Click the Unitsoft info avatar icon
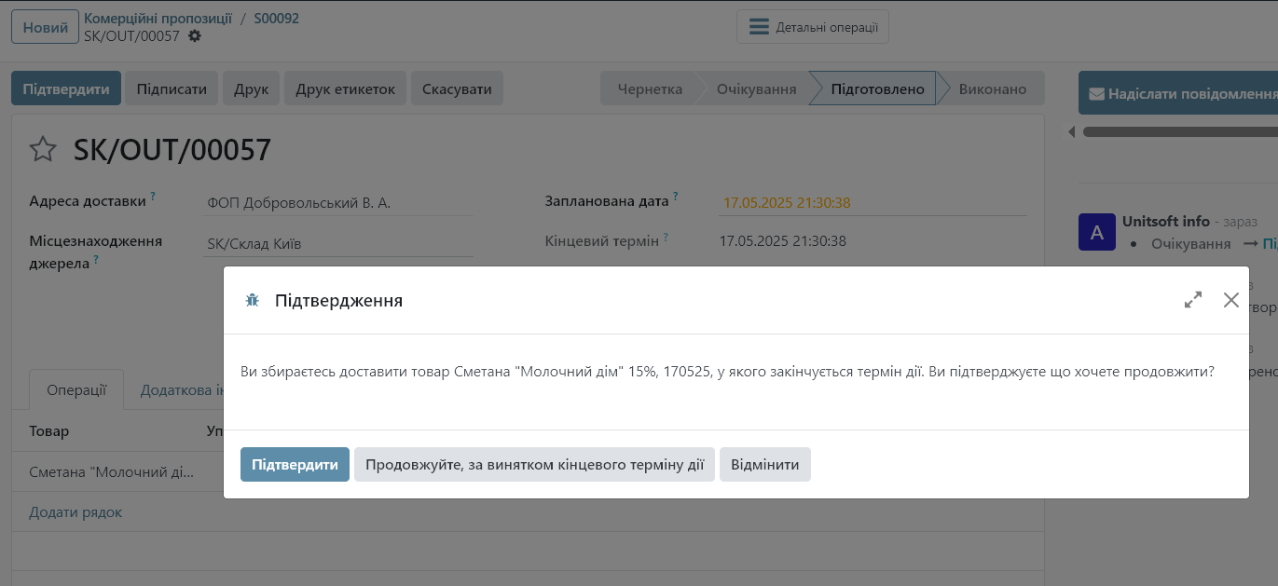Viewport: 1278px width, 586px height. pyautogui.click(x=1096, y=232)
